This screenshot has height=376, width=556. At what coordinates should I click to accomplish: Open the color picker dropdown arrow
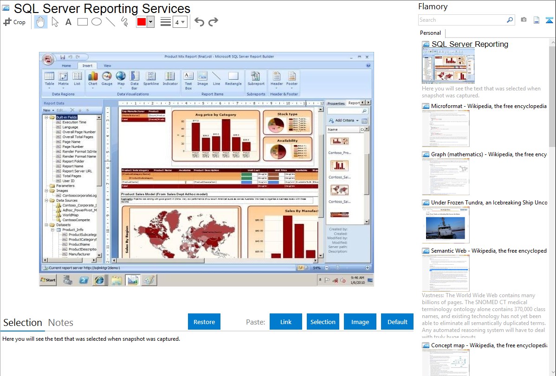(x=151, y=22)
